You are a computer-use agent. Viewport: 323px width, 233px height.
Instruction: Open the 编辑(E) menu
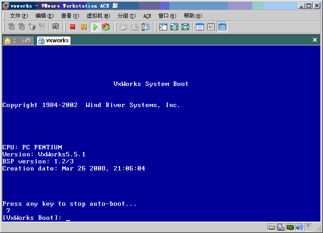45,16
